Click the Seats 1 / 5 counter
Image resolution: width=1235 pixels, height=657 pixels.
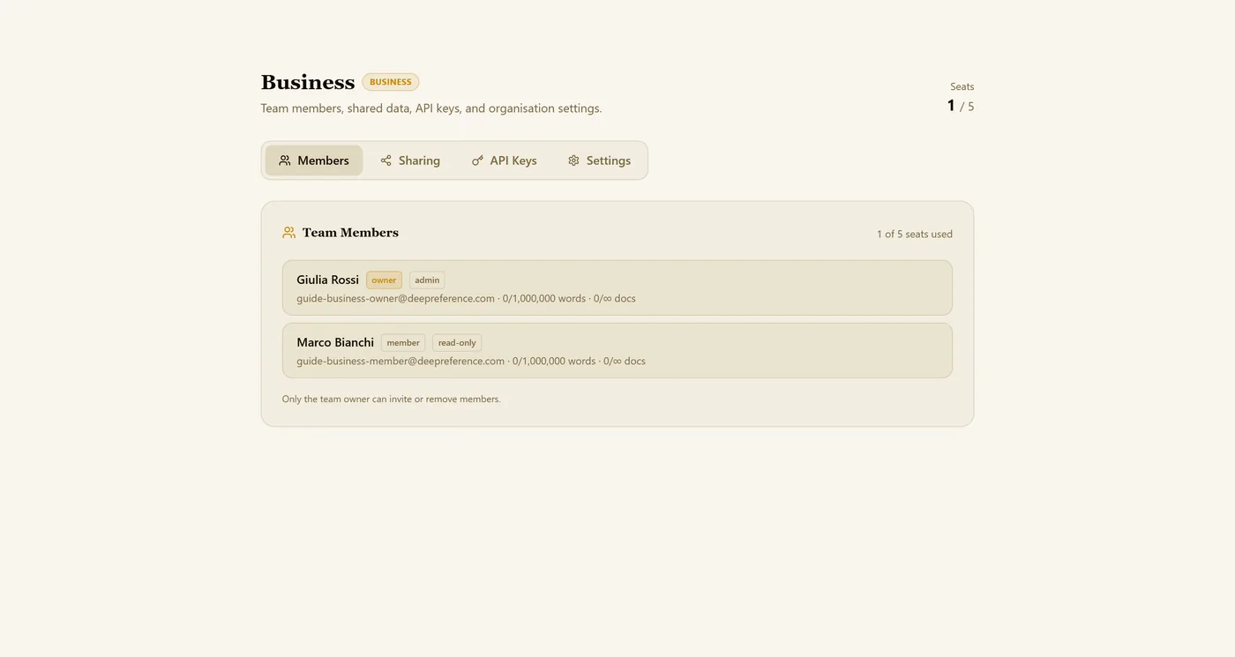961,98
